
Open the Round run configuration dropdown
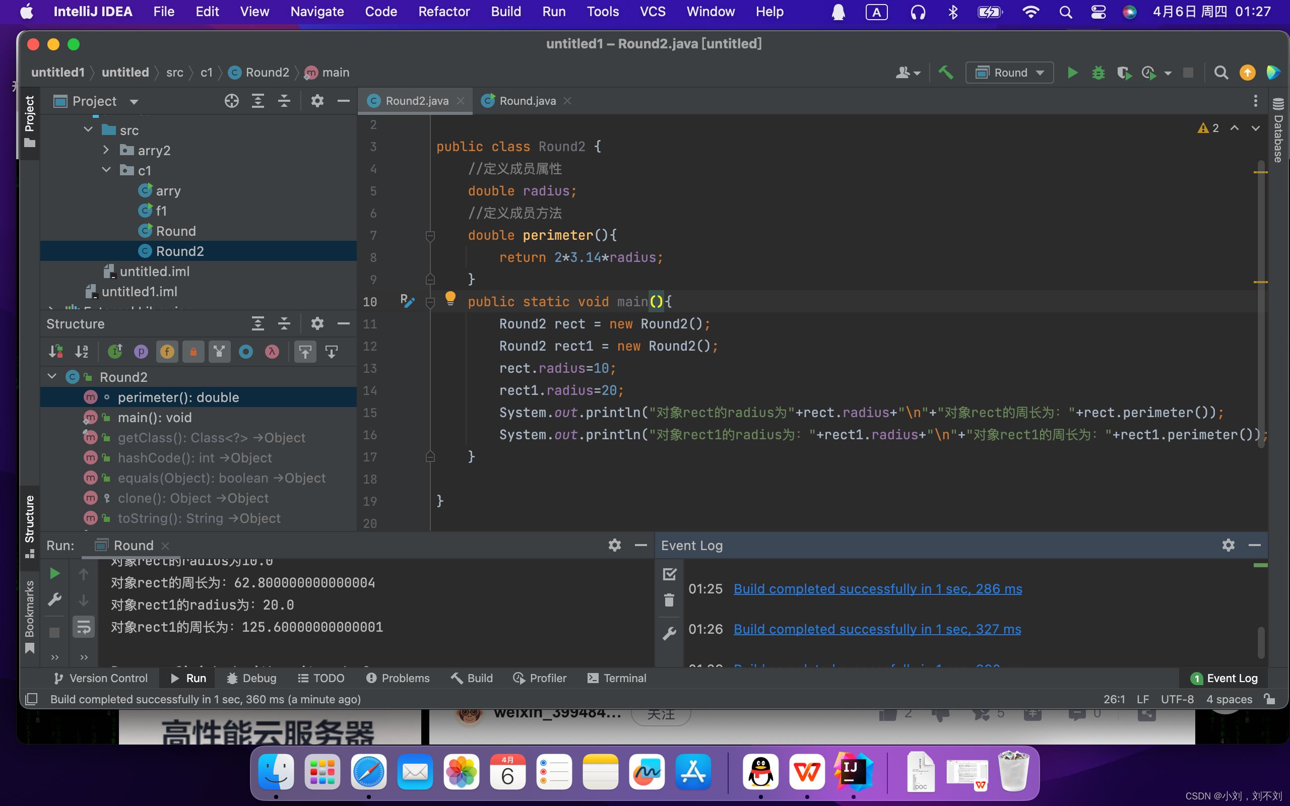pyautogui.click(x=1009, y=73)
